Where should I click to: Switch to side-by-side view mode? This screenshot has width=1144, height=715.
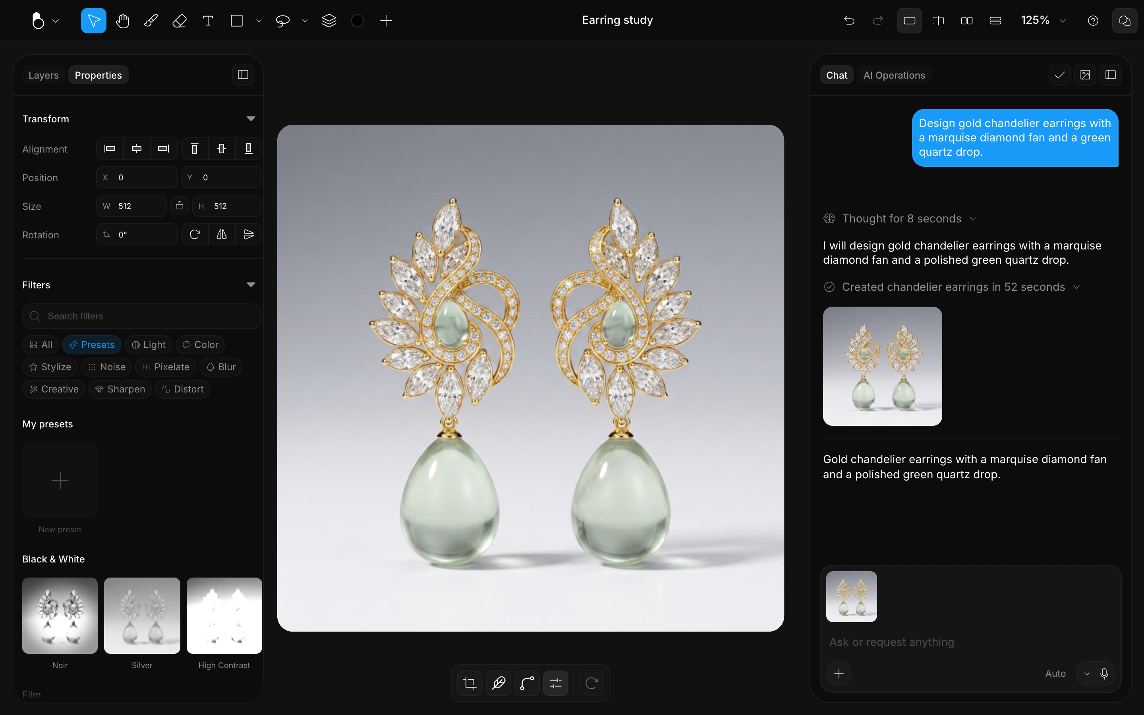coord(967,20)
